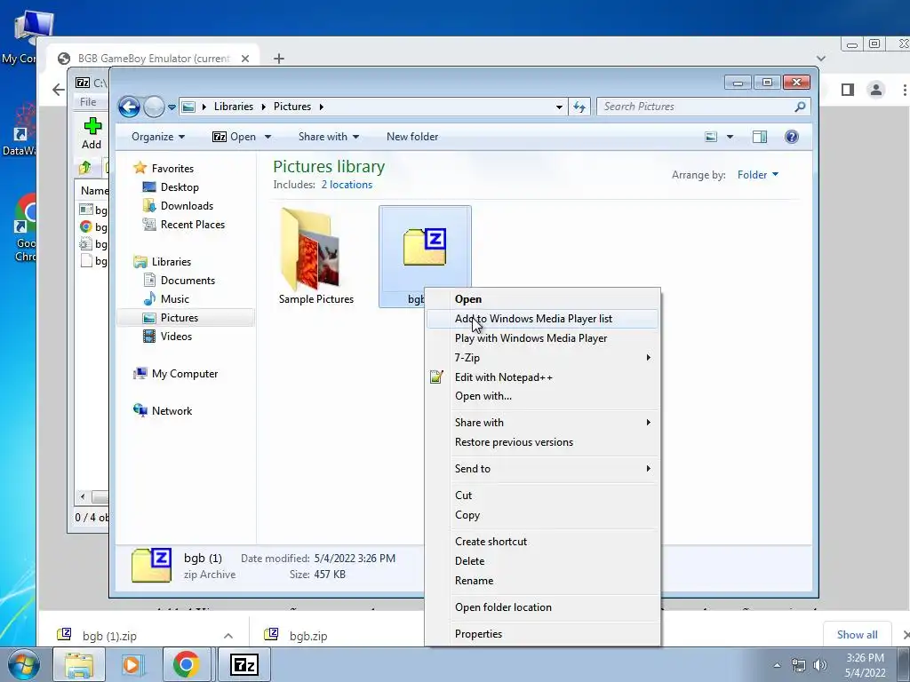910x682 pixels.
Task: Click the change view icon in toolbar
Action: click(711, 137)
